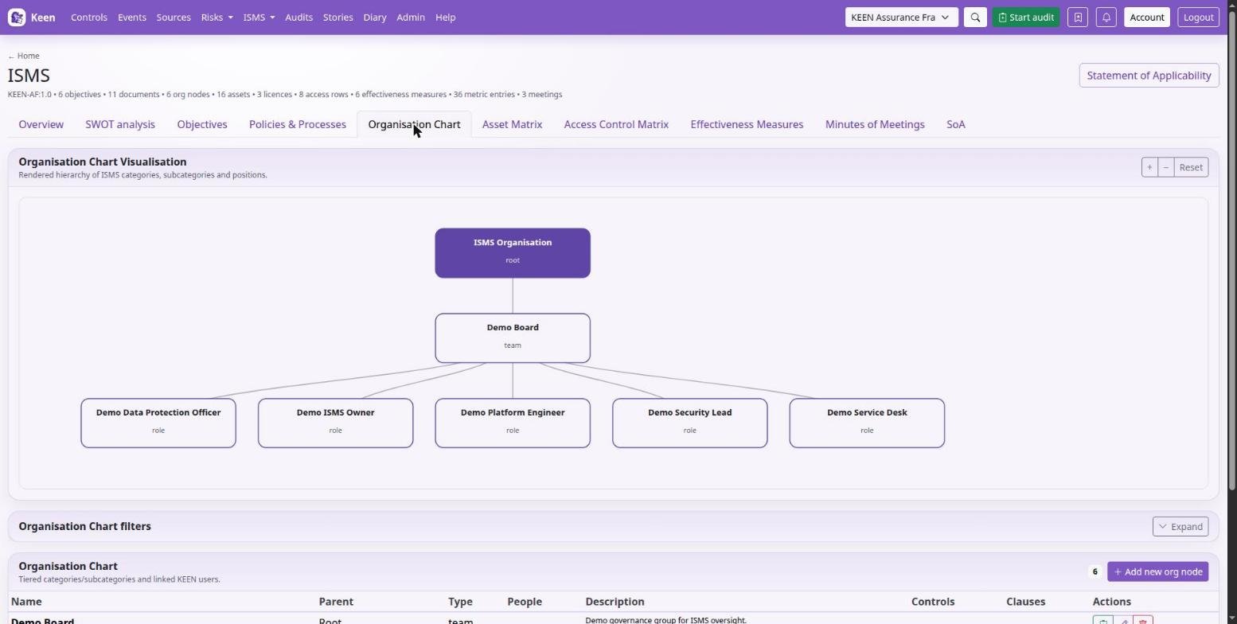Switch to the SWOT analysis tab

pos(120,125)
